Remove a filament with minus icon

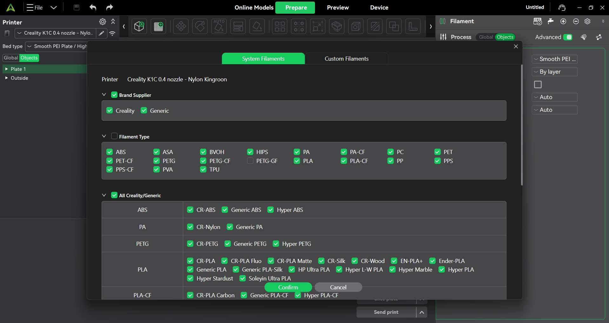[x=576, y=21]
